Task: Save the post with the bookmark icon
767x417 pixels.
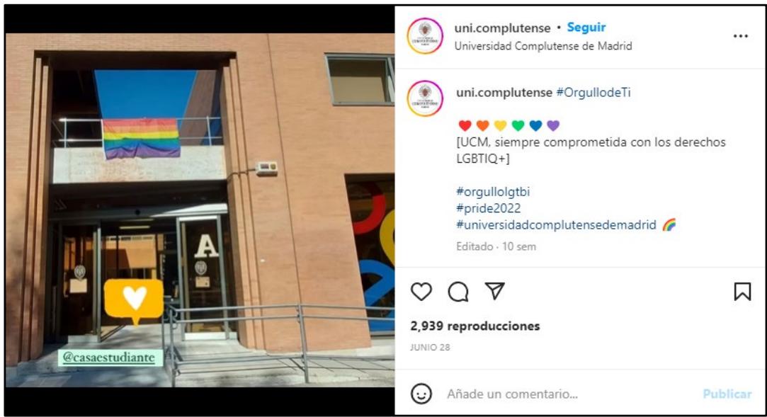Action: click(x=742, y=292)
